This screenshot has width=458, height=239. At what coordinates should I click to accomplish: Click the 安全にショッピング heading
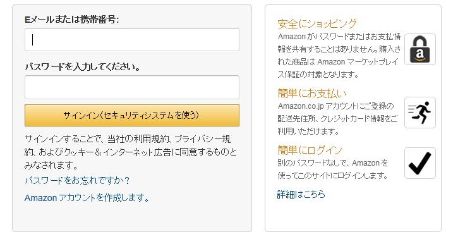[x=317, y=23]
